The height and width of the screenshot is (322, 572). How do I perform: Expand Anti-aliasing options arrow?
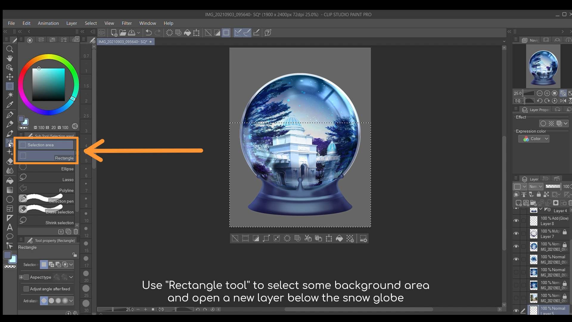(x=71, y=301)
